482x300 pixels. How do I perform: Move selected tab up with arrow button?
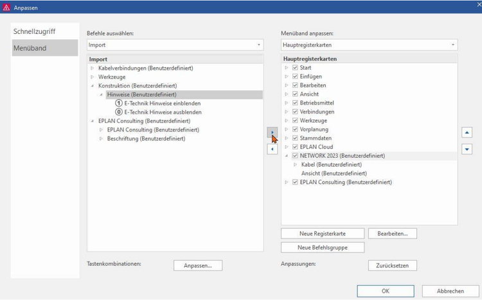(467, 132)
